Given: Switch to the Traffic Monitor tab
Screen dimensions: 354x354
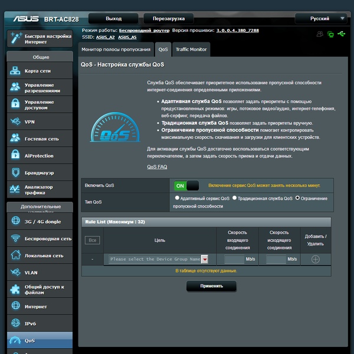Looking at the screenshot, I should 191,50.
